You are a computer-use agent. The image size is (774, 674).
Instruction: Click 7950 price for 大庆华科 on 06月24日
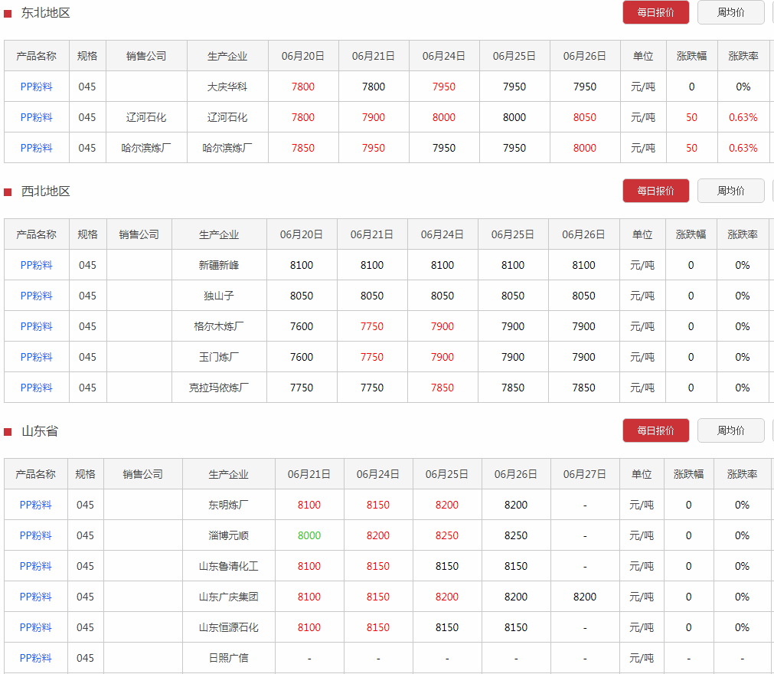(444, 87)
